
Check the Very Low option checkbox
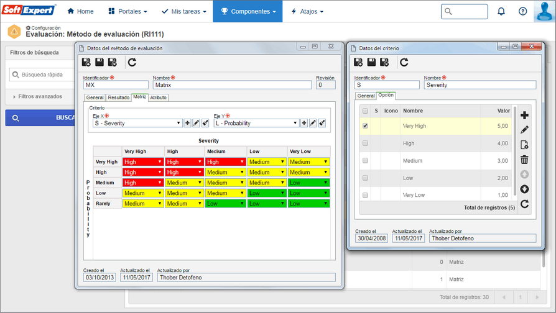click(365, 195)
